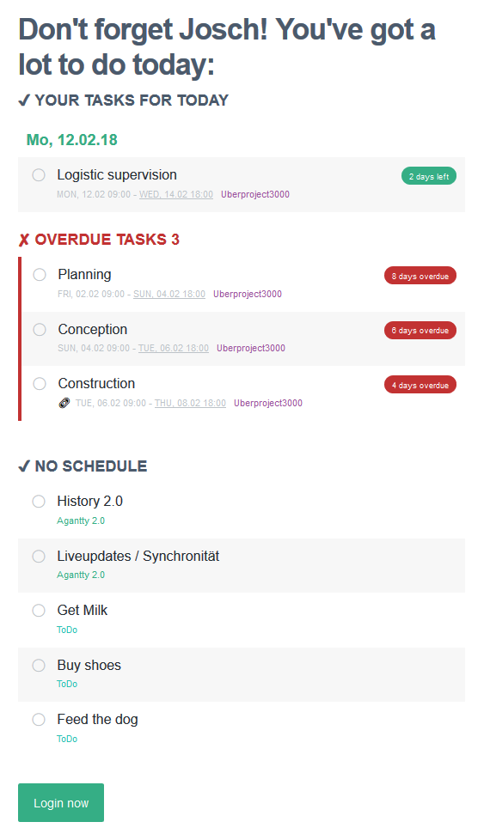Open the 2 days left badge
This screenshot has width=490, height=828.
click(429, 176)
